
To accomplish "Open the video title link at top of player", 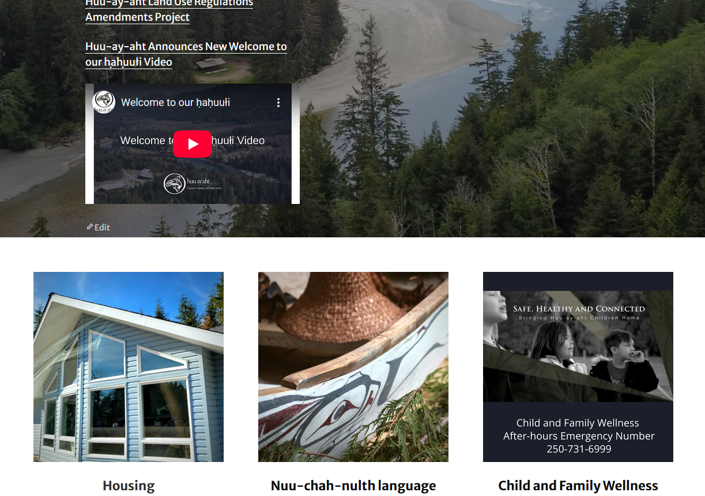I will coord(176,103).
